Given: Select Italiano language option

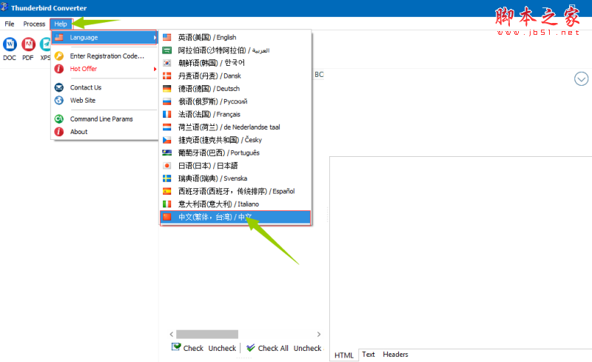Looking at the screenshot, I should point(235,204).
